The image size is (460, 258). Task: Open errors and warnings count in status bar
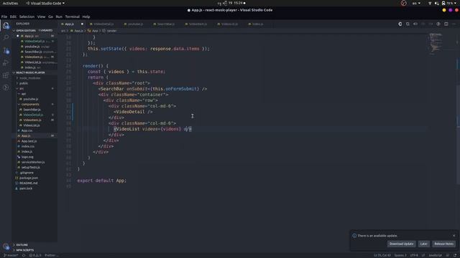point(35,255)
